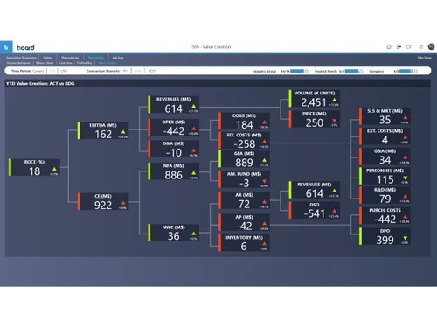Click the top REVENUES (M$) 614 card by OPEX
437x328 pixels.
173,105
